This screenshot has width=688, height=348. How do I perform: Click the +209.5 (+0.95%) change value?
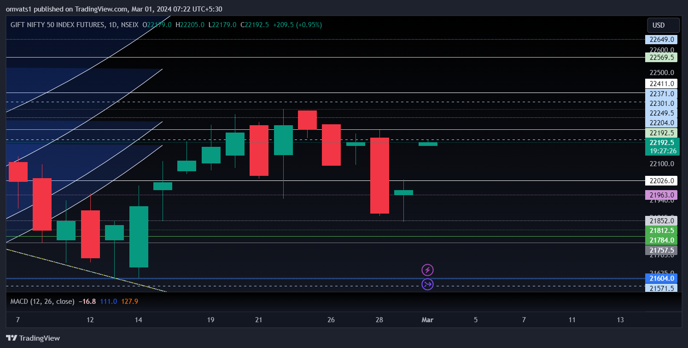tap(297, 25)
